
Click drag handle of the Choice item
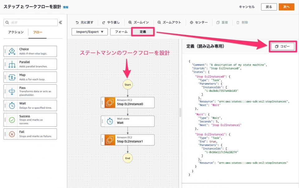pyautogui.click(x=5, y=51)
